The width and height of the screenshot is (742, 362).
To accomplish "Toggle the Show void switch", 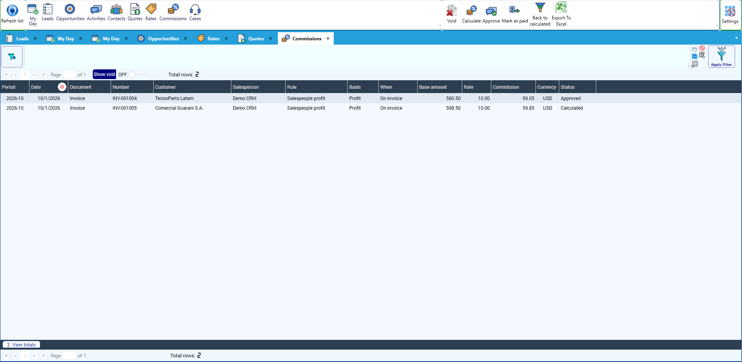I will [x=138, y=74].
